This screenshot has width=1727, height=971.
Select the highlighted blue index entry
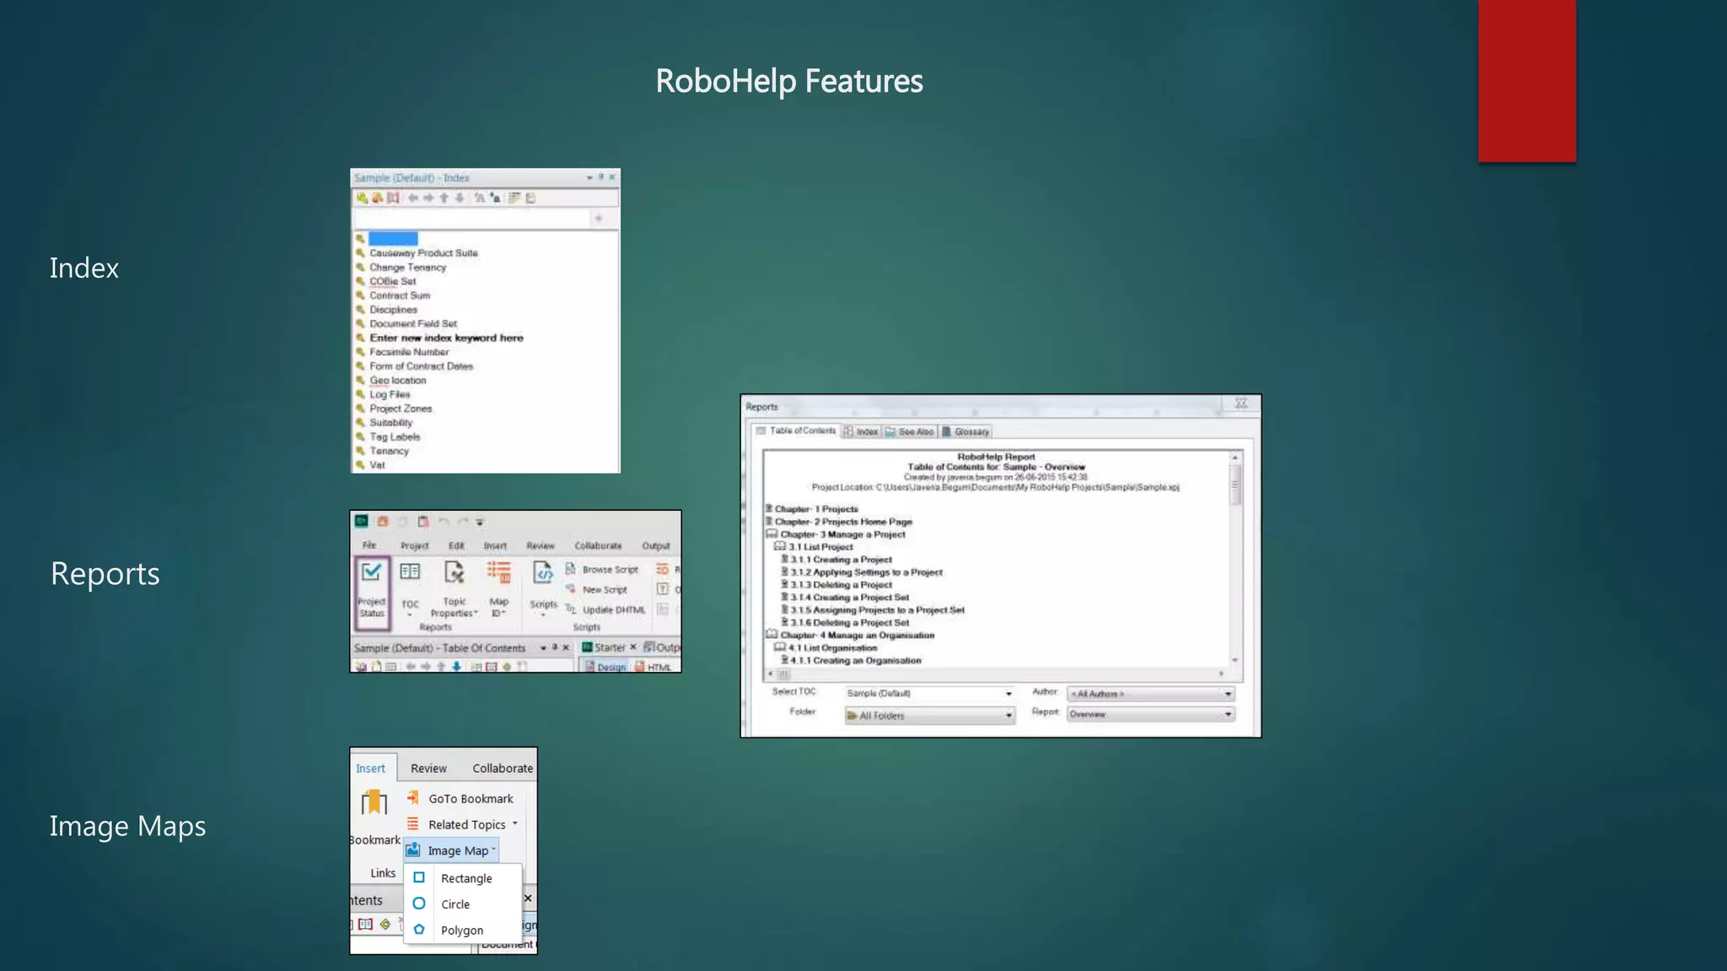coord(393,239)
